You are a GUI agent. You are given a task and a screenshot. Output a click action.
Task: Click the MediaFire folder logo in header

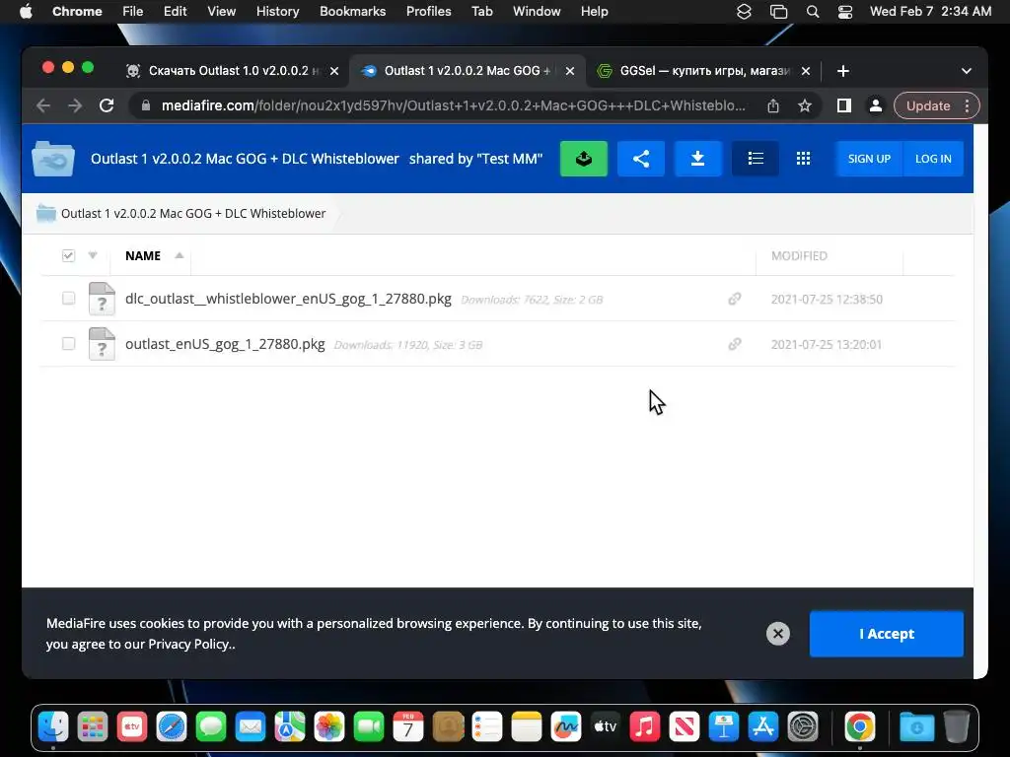coord(53,159)
